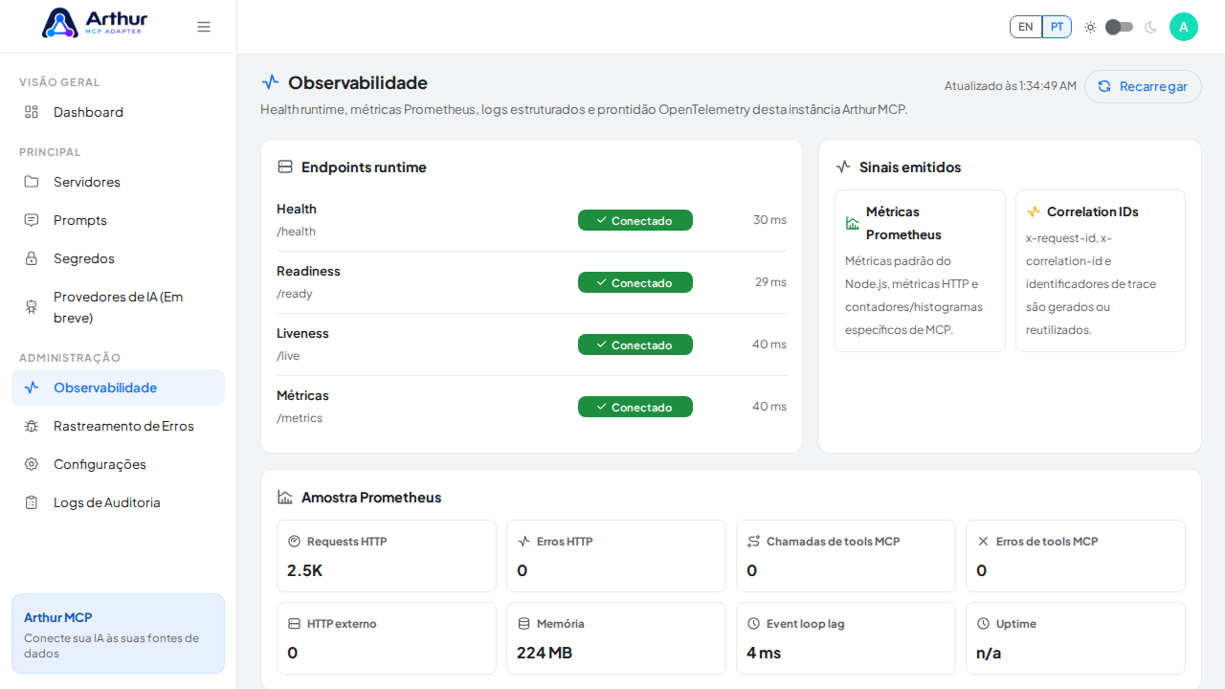Click Conectado badge for Liveness endpoint

click(635, 344)
